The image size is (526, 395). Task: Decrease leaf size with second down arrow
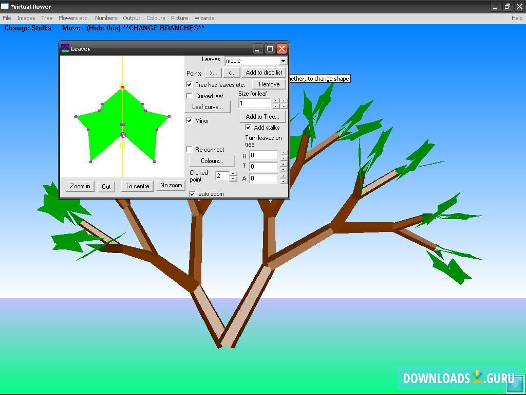coord(284,106)
